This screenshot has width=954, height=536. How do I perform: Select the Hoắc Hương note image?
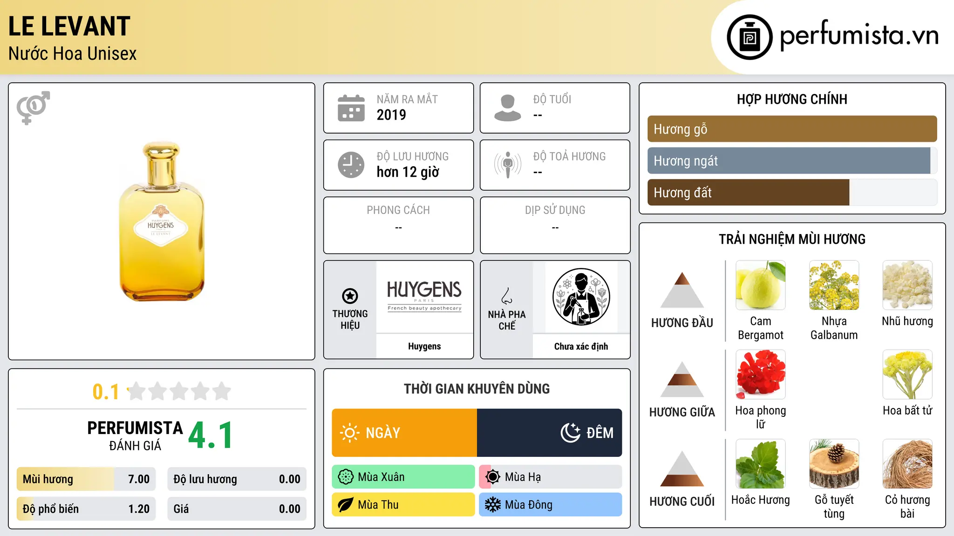click(x=761, y=464)
